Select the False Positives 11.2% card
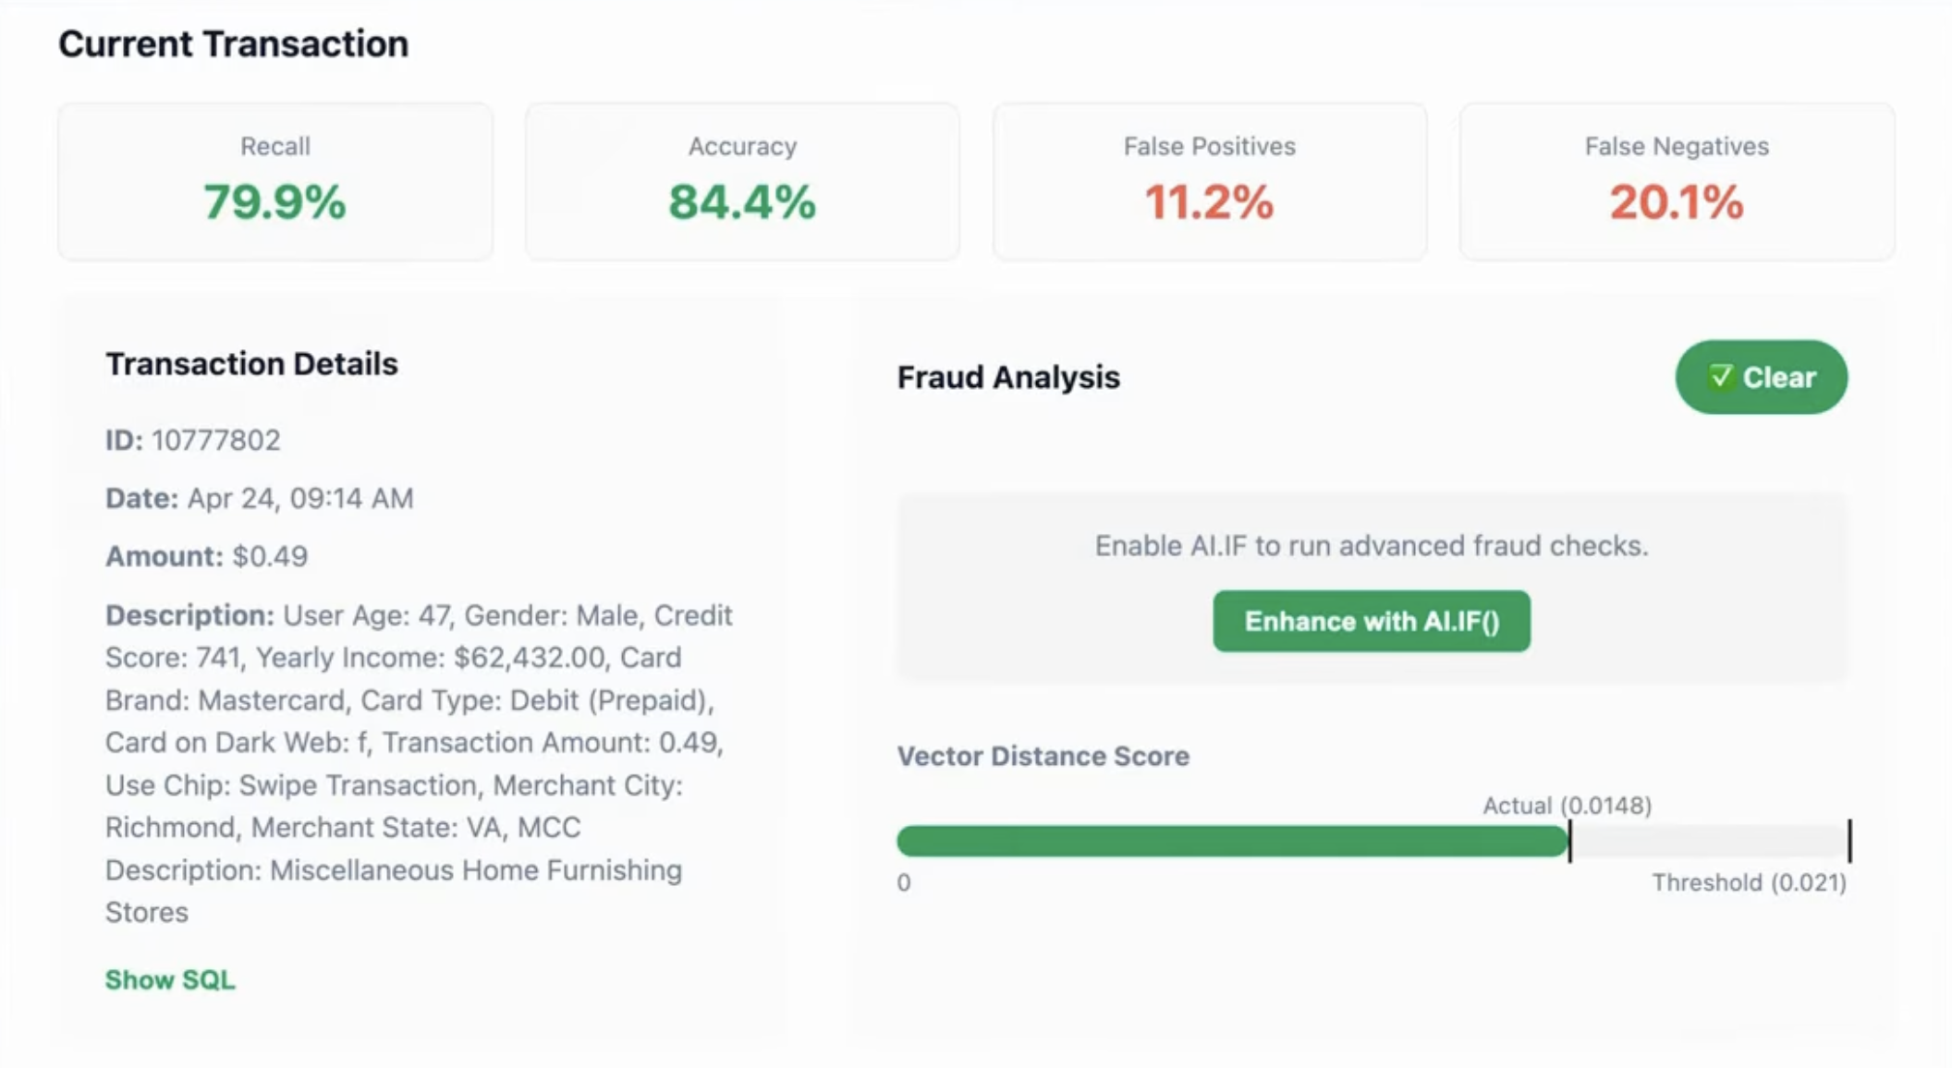The width and height of the screenshot is (1952, 1068). tap(1210, 181)
